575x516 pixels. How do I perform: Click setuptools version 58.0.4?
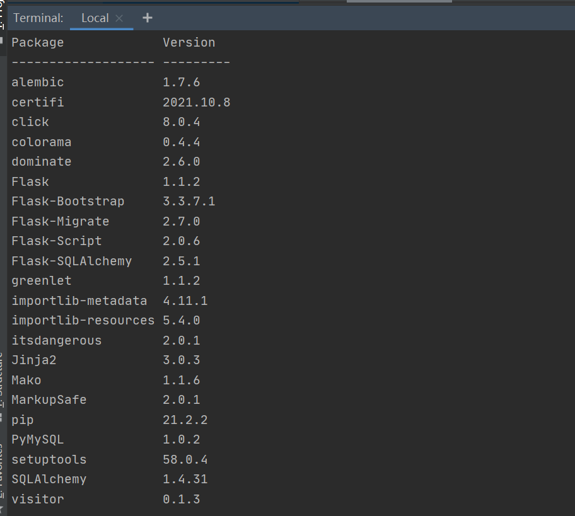(185, 459)
